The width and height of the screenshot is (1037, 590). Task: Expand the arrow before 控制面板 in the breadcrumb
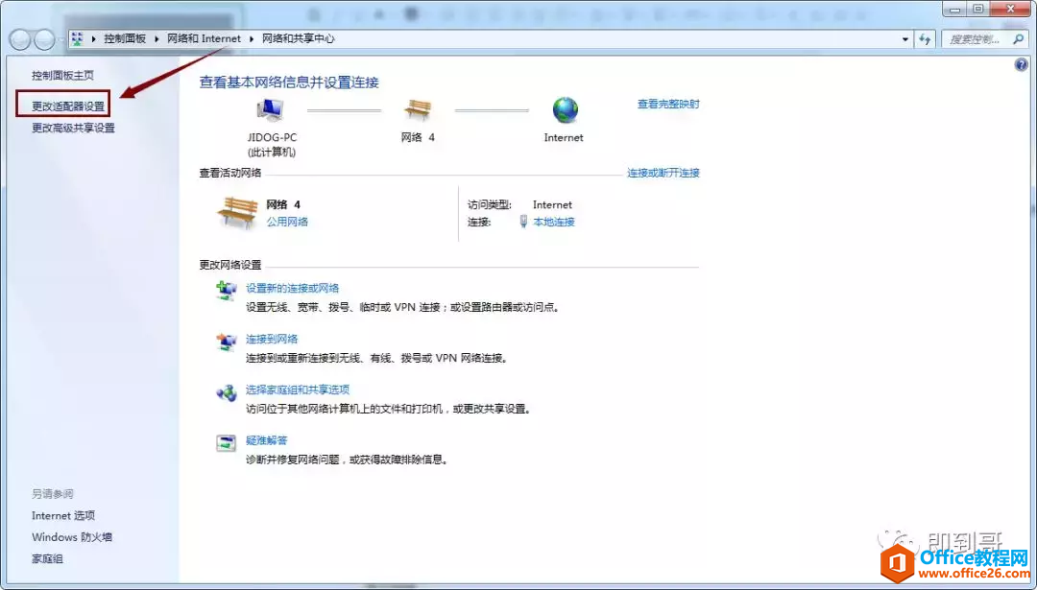94,39
